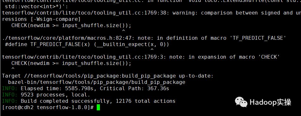This screenshot has height=116, width=301.
Task: Click the INFO: label before 9523 processes
Action: pyautogui.click(x=10, y=95)
